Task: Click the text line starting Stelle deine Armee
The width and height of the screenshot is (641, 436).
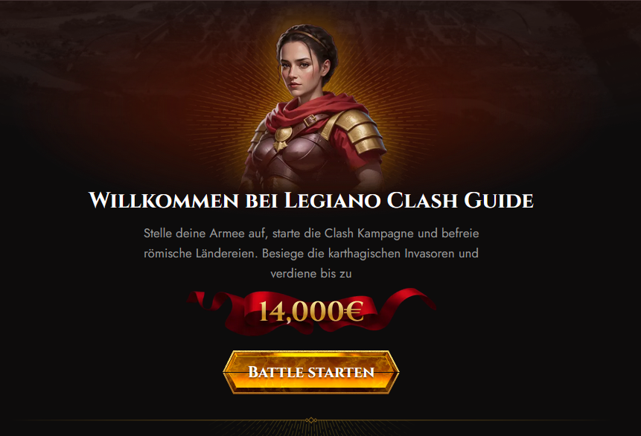Action: coord(311,234)
